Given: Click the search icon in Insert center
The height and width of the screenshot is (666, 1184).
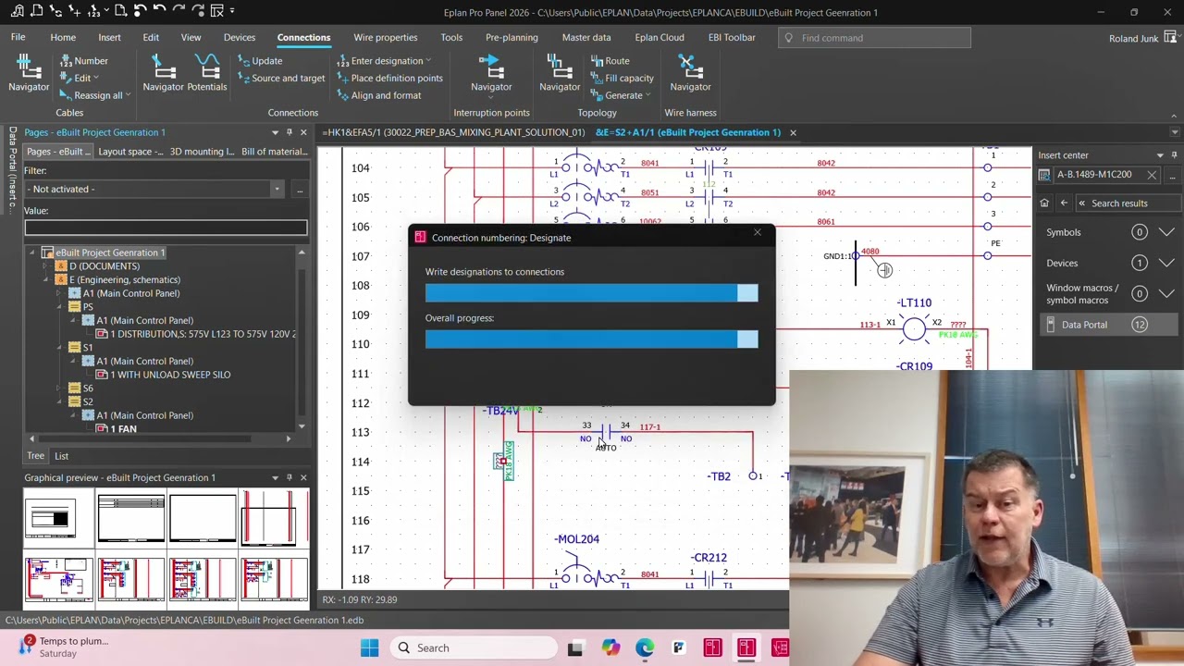Looking at the screenshot, I should (1044, 175).
